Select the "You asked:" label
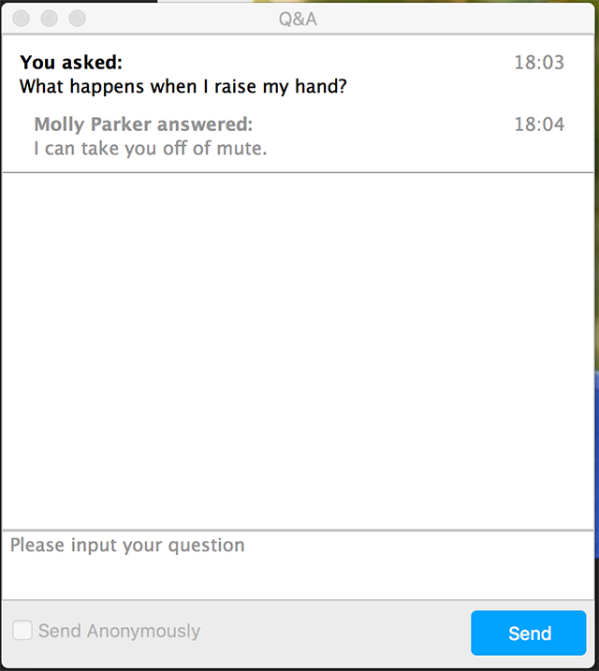599x671 pixels. (71, 63)
